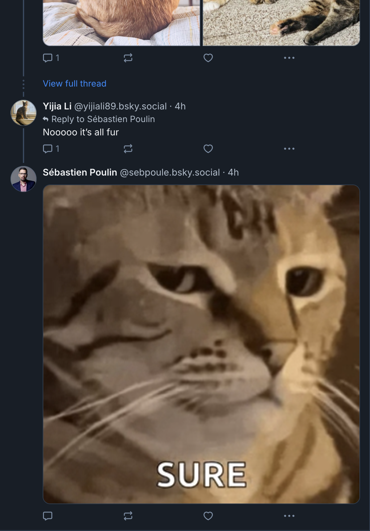The height and width of the screenshot is (531, 370).
Task: Open Sébastien Poulin's profile avatar
Action: 24,179
